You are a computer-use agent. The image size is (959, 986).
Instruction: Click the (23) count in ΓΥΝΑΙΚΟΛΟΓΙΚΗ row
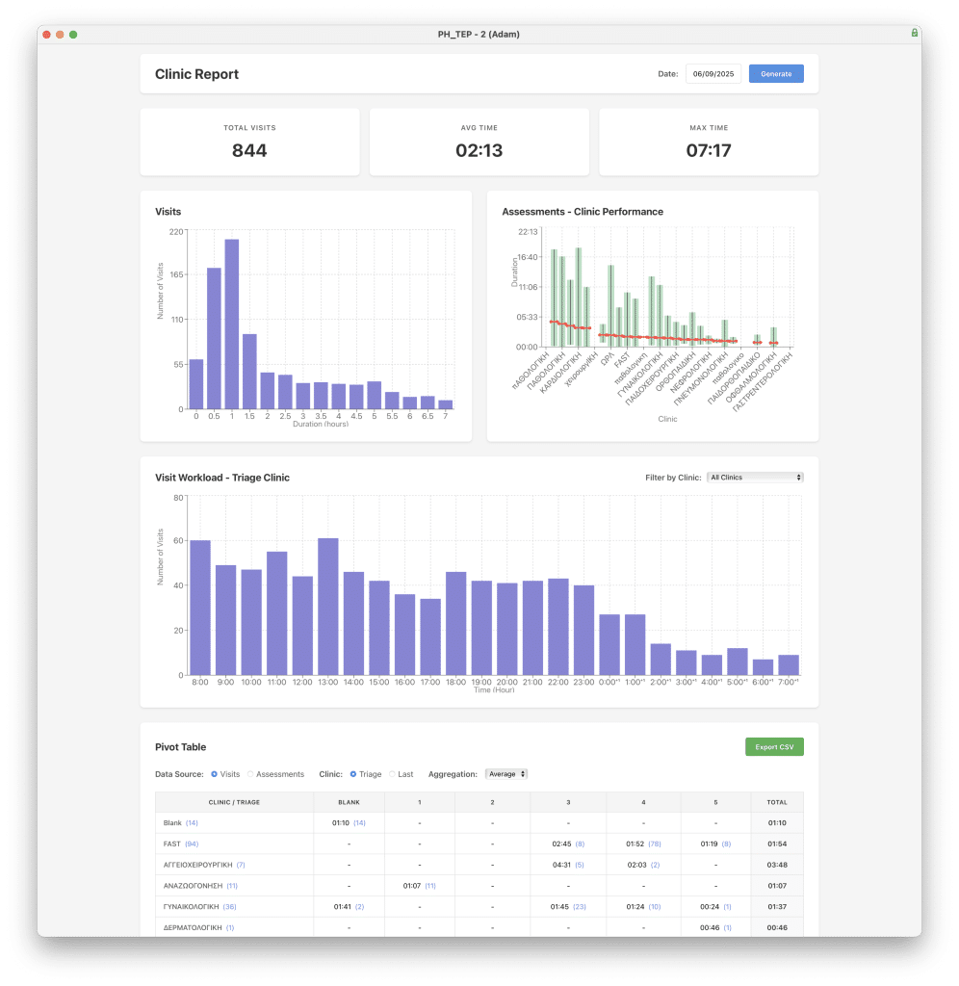pyautogui.click(x=580, y=907)
